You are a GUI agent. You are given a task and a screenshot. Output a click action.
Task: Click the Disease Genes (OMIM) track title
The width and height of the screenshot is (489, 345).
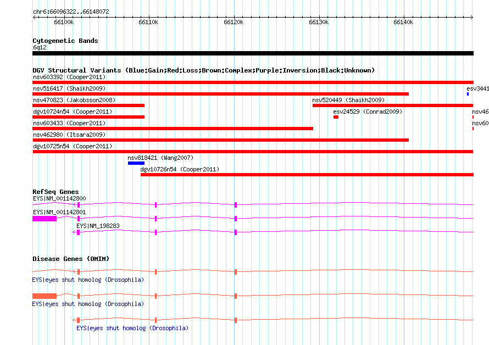pyautogui.click(x=71, y=259)
